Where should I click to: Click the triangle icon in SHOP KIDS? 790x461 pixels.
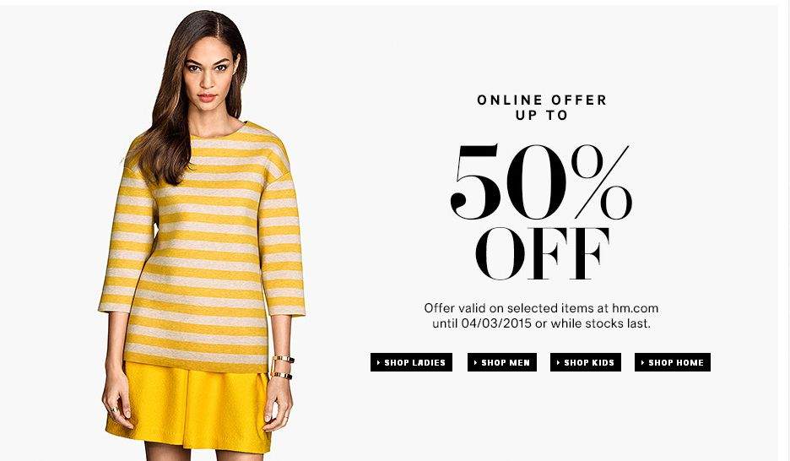coord(558,362)
